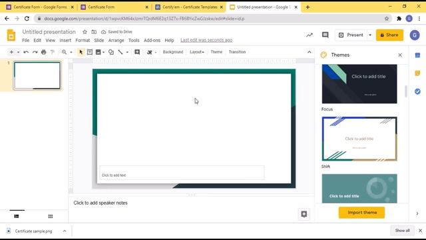Screen dimensions: 426x240
Task: Hide side panel with bottom chevron
Action: point(417,213)
